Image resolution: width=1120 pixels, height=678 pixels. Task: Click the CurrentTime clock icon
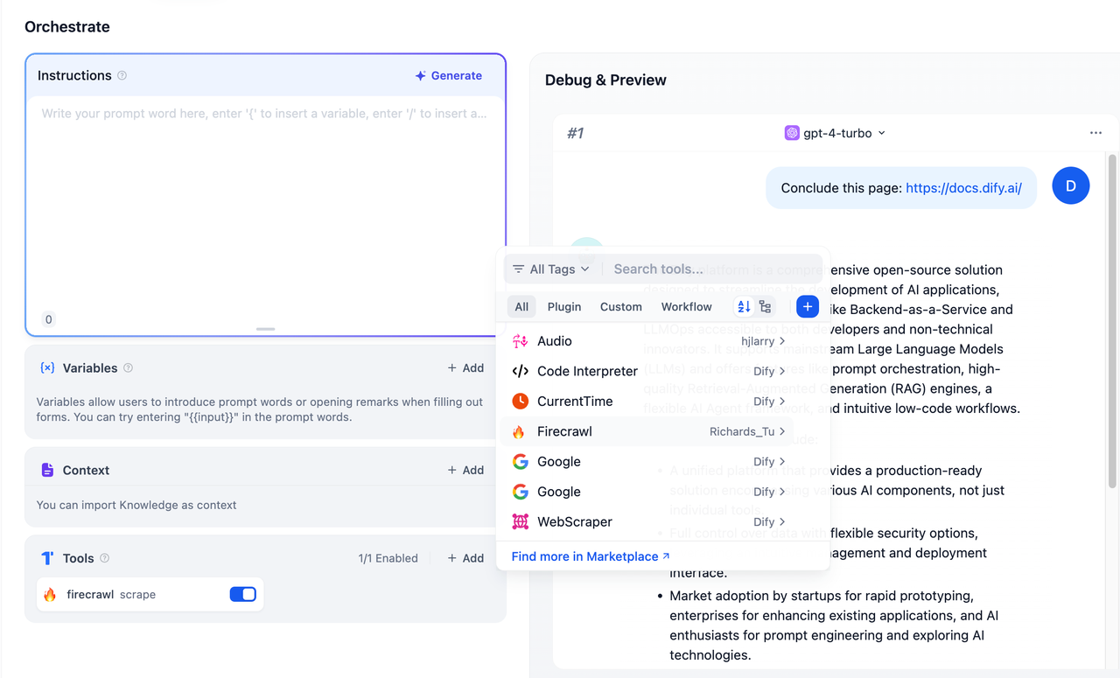[520, 402]
